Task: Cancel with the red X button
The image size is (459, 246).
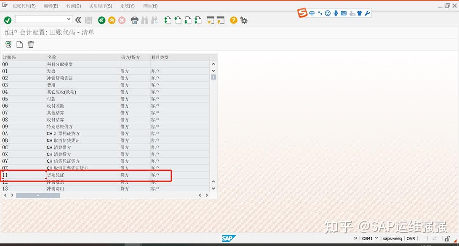Action: coord(122,20)
